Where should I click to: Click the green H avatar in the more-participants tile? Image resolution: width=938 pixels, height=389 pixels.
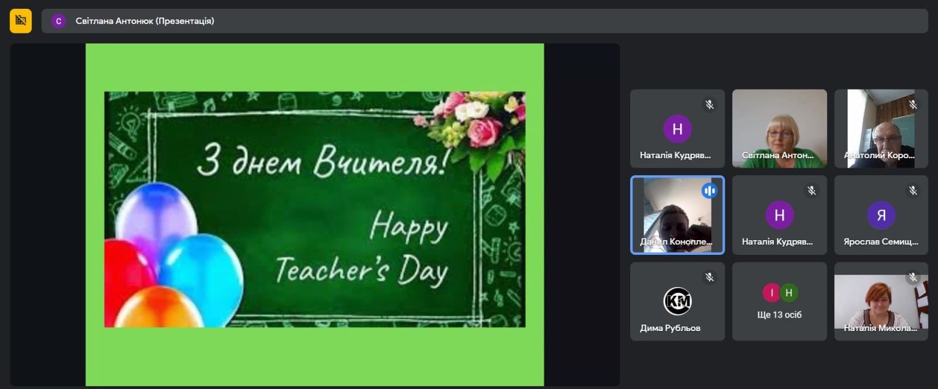pos(789,292)
